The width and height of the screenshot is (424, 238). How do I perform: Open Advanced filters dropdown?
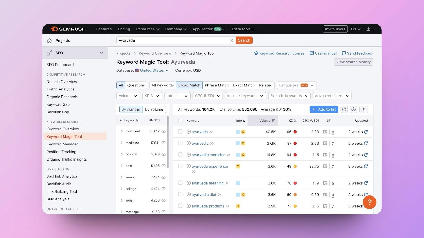[332, 96]
